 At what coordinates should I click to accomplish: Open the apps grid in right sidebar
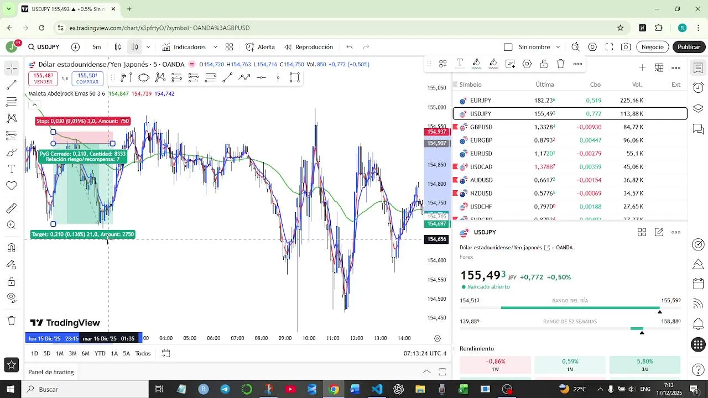click(x=698, y=345)
